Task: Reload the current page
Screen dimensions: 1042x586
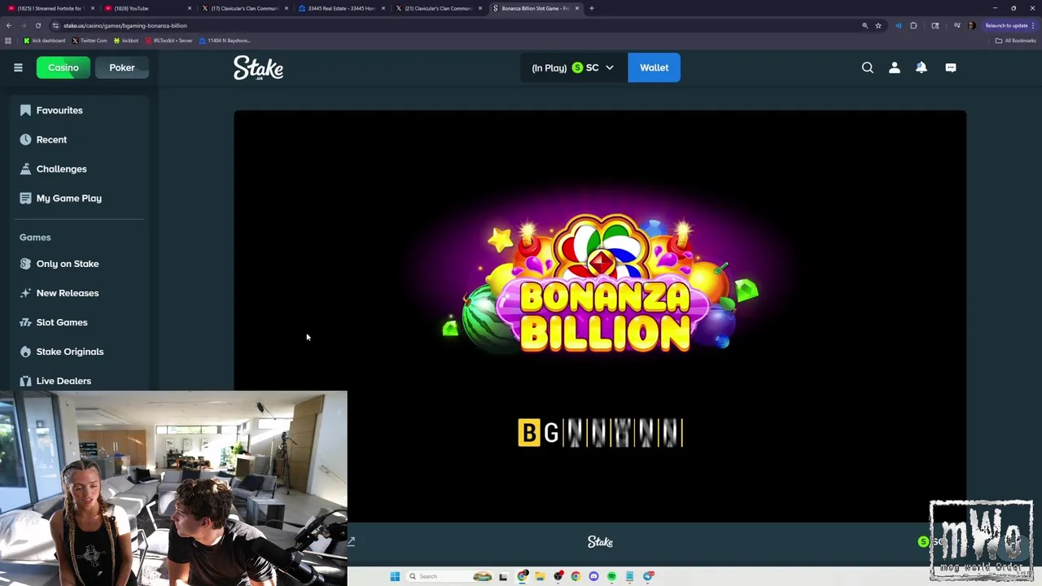Action: (x=37, y=25)
